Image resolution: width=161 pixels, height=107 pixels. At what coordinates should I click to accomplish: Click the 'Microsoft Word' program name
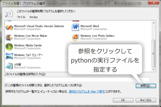tap(90, 26)
